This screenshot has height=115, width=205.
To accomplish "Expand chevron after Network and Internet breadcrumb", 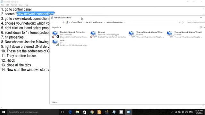I will click(x=104, y=22).
